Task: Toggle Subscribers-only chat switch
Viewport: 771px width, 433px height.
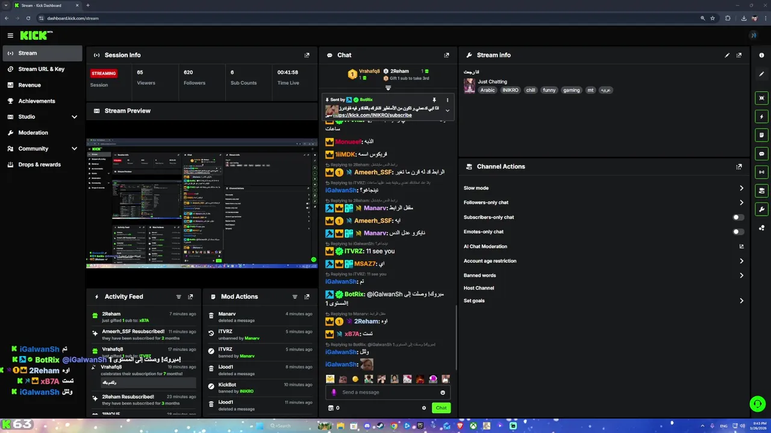Action: [x=738, y=217]
